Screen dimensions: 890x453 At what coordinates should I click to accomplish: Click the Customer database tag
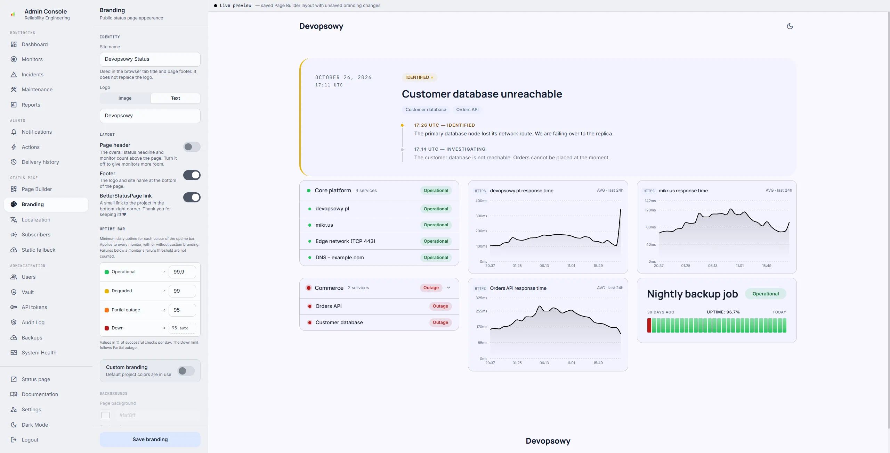426,110
